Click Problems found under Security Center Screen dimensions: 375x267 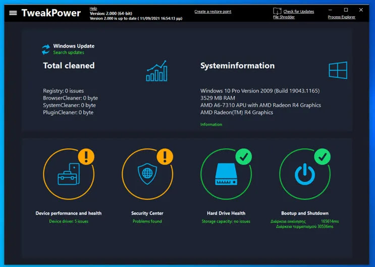[x=147, y=221]
